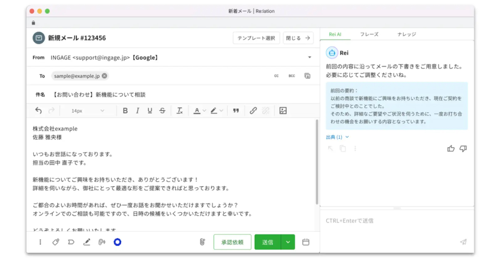This screenshot has height=270, width=500.
Task: Give thumbs down to Rei's response
Action: [x=463, y=149]
